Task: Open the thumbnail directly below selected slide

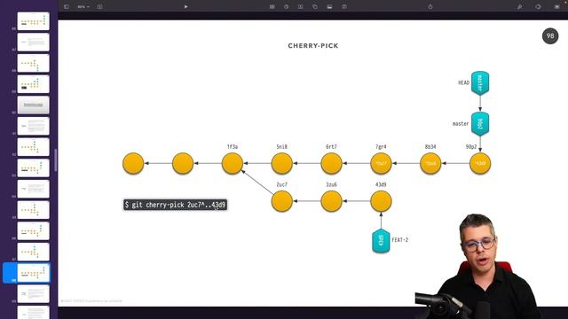Action: pyautogui.click(x=34, y=293)
